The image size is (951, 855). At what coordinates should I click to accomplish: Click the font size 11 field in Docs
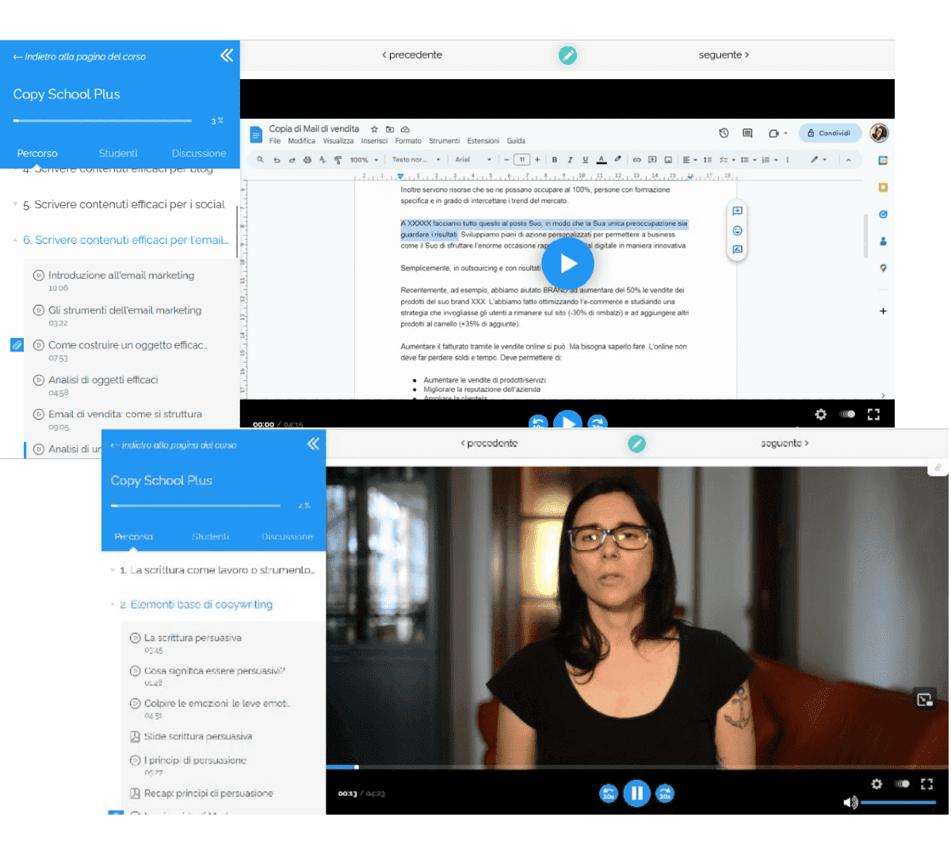(x=521, y=160)
